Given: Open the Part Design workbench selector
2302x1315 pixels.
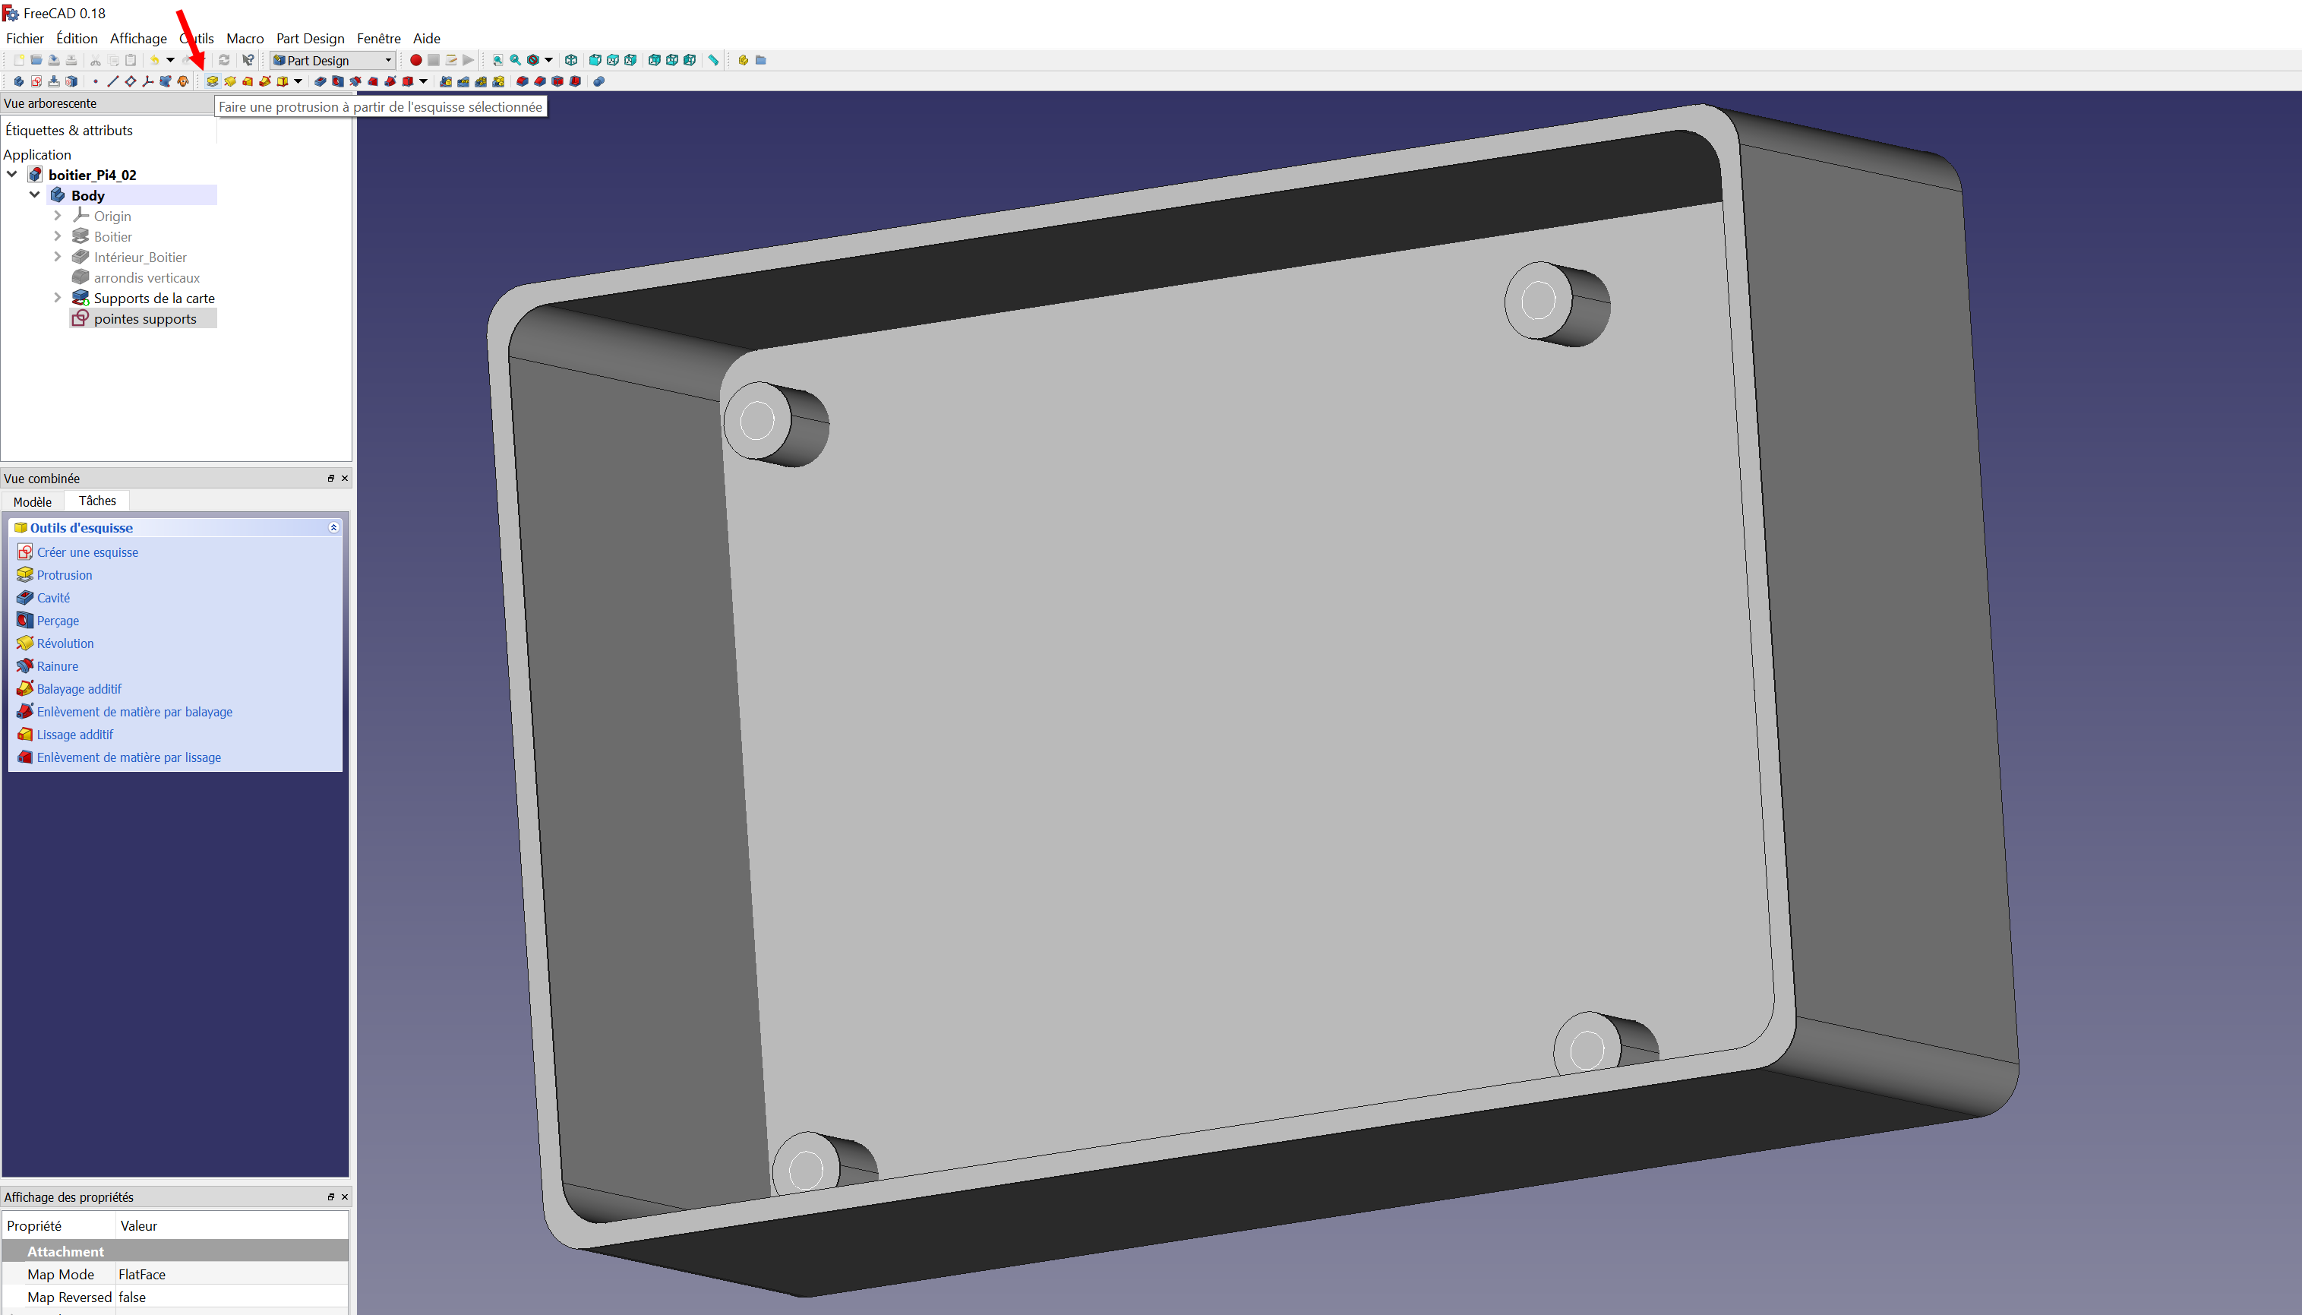Looking at the screenshot, I should [333, 61].
